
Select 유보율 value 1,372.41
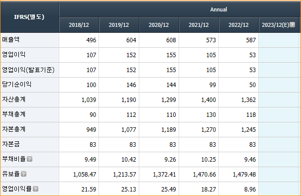[165, 175]
